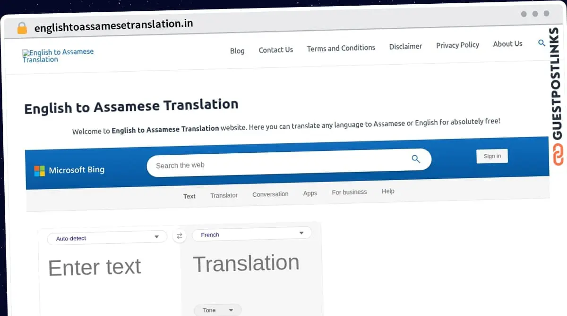Select the Translator tab
Image resolution: width=567 pixels, height=316 pixels.
click(224, 195)
